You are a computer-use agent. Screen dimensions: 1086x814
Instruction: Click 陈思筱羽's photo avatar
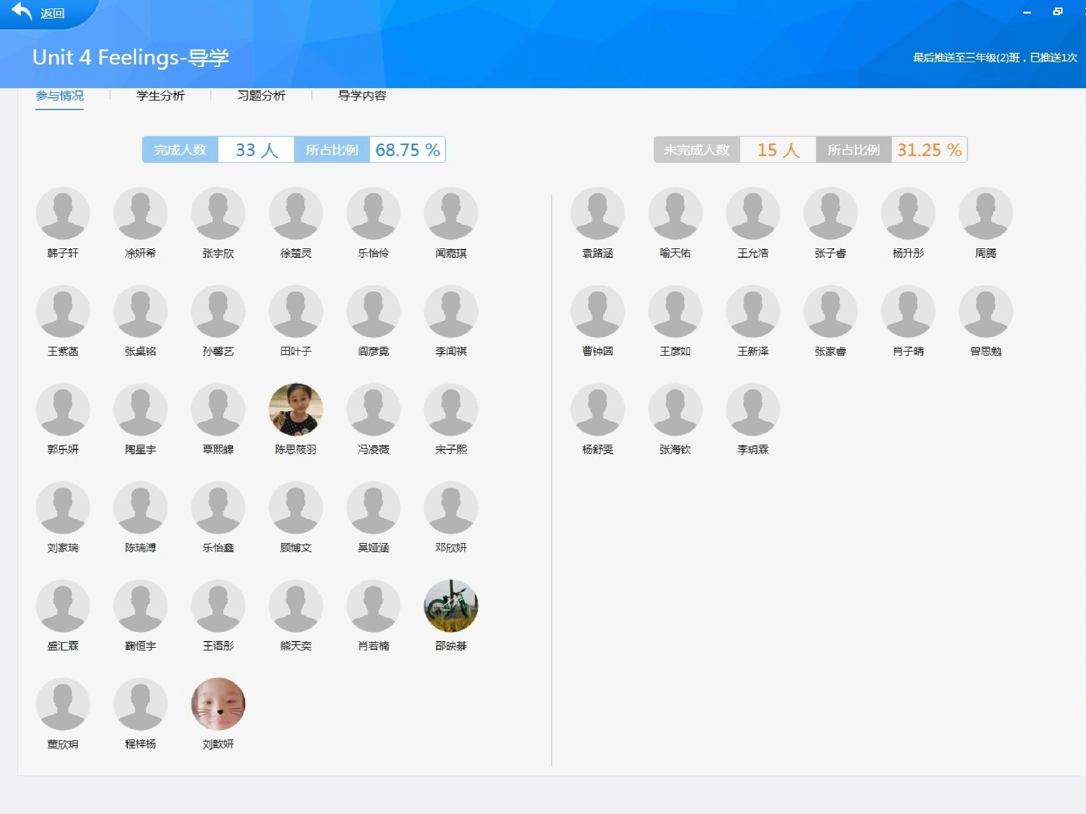(x=296, y=409)
